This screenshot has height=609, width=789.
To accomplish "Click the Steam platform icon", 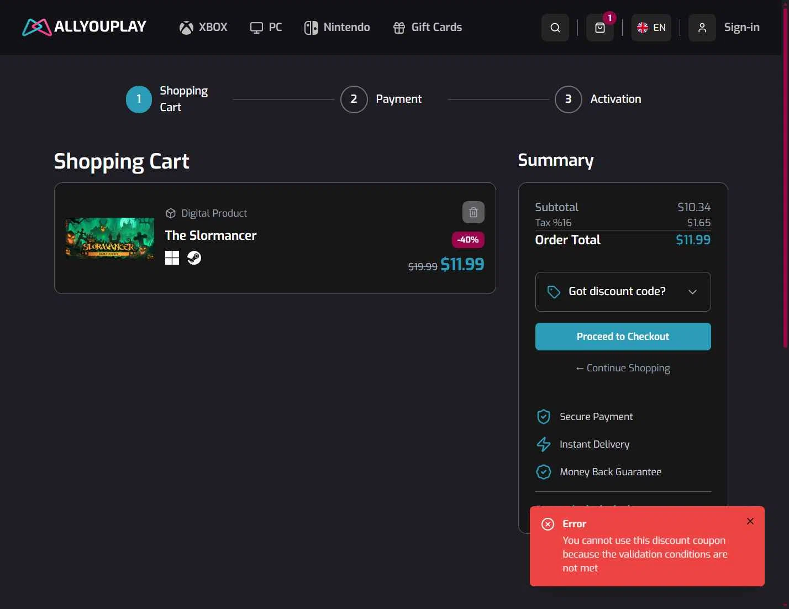I will coord(194,258).
